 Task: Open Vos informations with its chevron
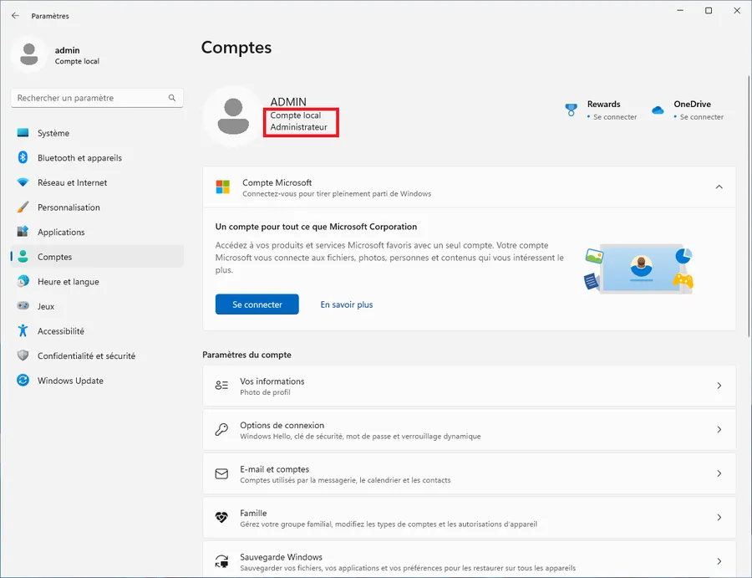(x=719, y=386)
